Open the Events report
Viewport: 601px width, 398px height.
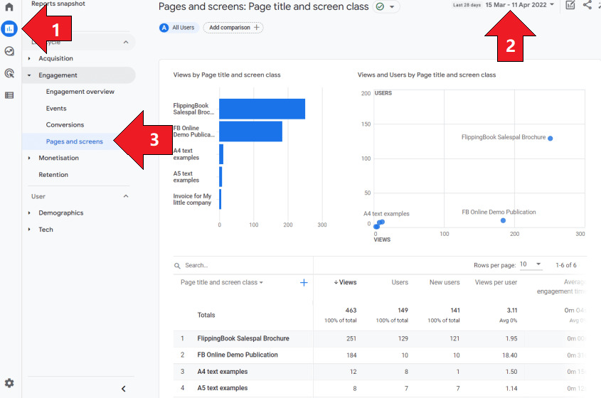[56, 109]
